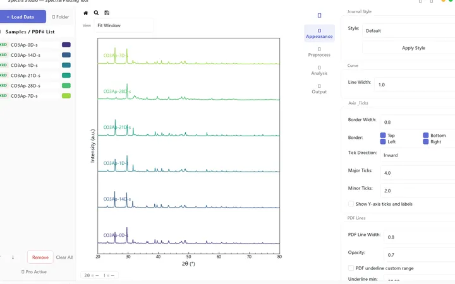Click the Opacity input field
455x284 pixels.
[420, 255]
